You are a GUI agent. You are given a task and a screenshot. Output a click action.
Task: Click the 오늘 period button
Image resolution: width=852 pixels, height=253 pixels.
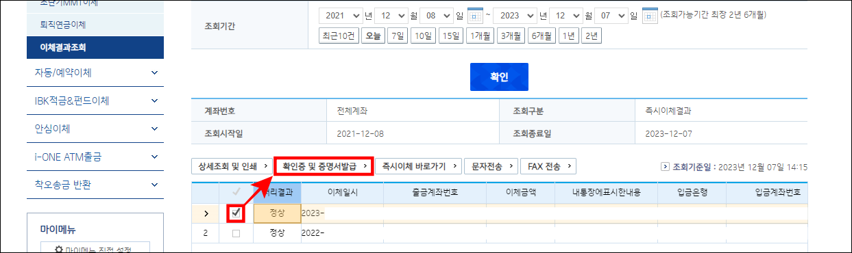tap(374, 36)
